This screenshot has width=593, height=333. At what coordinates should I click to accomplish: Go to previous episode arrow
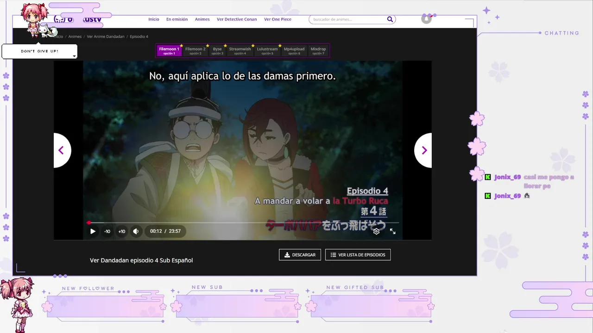point(62,150)
